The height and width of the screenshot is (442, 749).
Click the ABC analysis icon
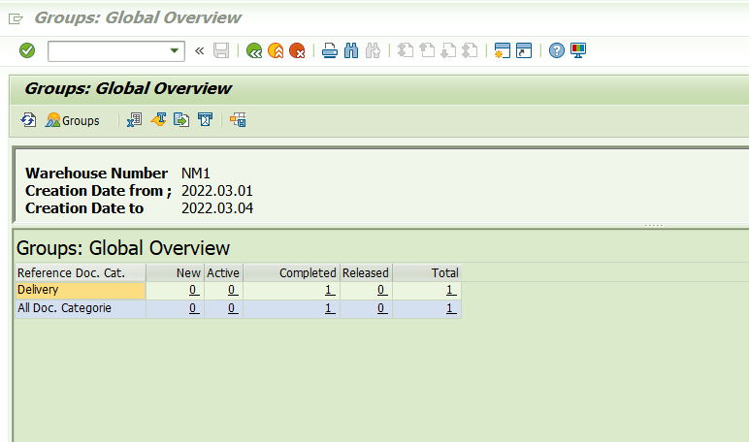[205, 120]
